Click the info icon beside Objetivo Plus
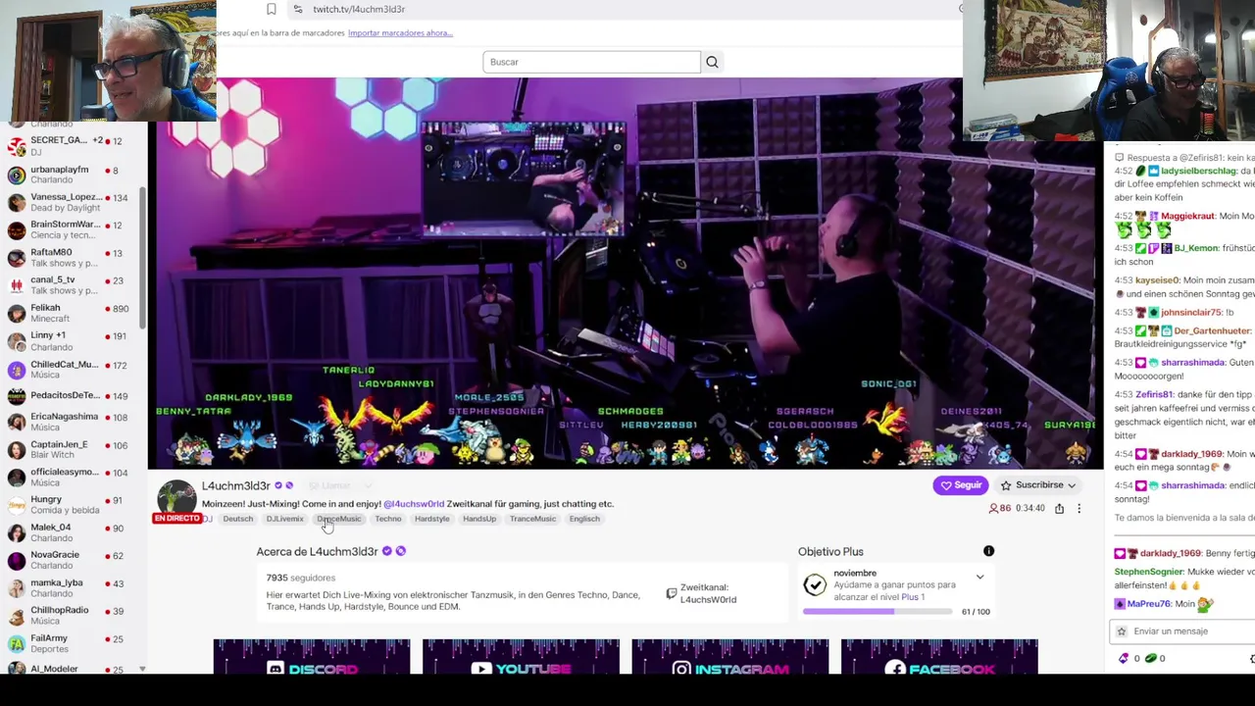 [x=988, y=551]
